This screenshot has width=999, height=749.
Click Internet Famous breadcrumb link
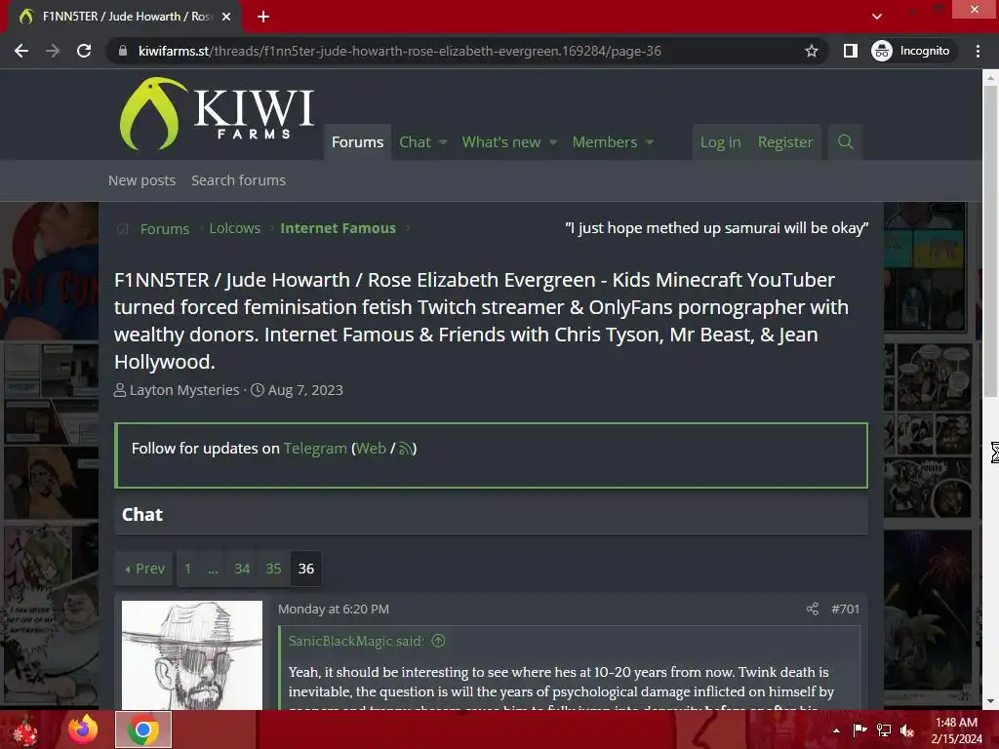tap(338, 228)
